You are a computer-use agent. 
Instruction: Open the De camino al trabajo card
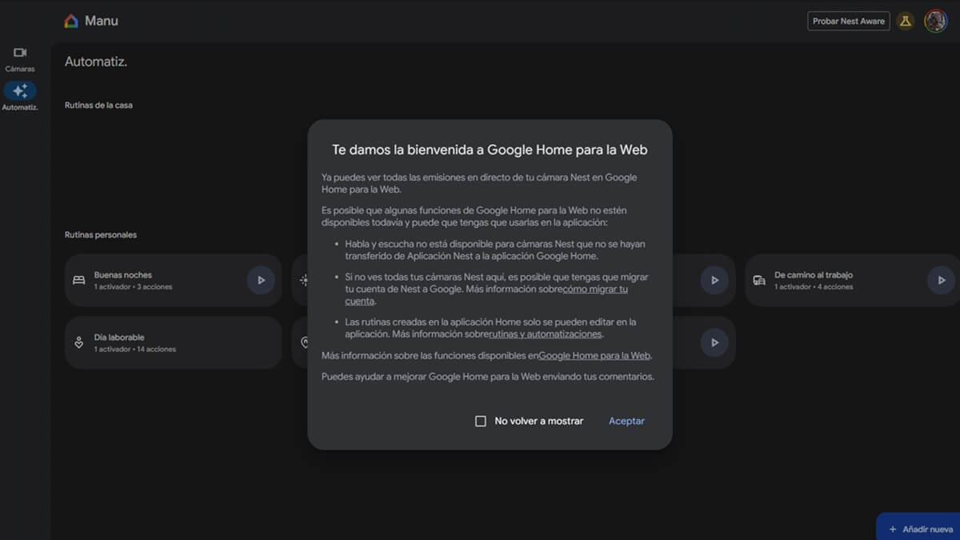click(852, 280)
